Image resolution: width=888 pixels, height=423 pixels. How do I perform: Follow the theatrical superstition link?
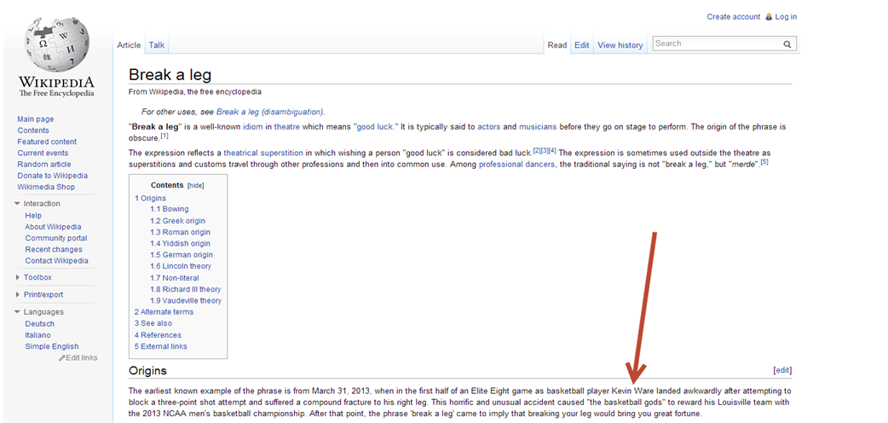click(x=263, y=154)
